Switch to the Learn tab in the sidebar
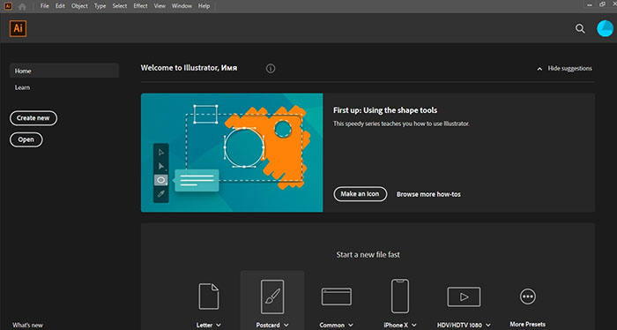The width and height of the screenshot is (617, 330). [x=22, y=87]
